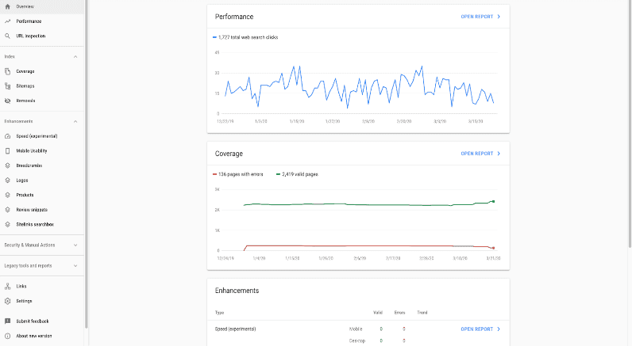Collapse the Enhancements sidebar section

tap(75, 121)
